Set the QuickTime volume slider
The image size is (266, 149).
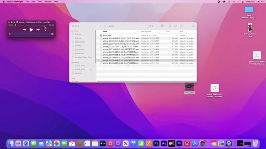click(32, 34)
